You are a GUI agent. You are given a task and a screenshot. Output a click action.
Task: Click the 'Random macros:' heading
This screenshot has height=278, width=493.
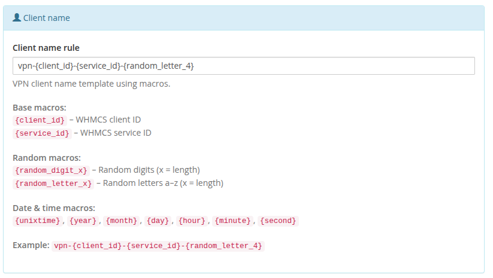coord(47,158)
